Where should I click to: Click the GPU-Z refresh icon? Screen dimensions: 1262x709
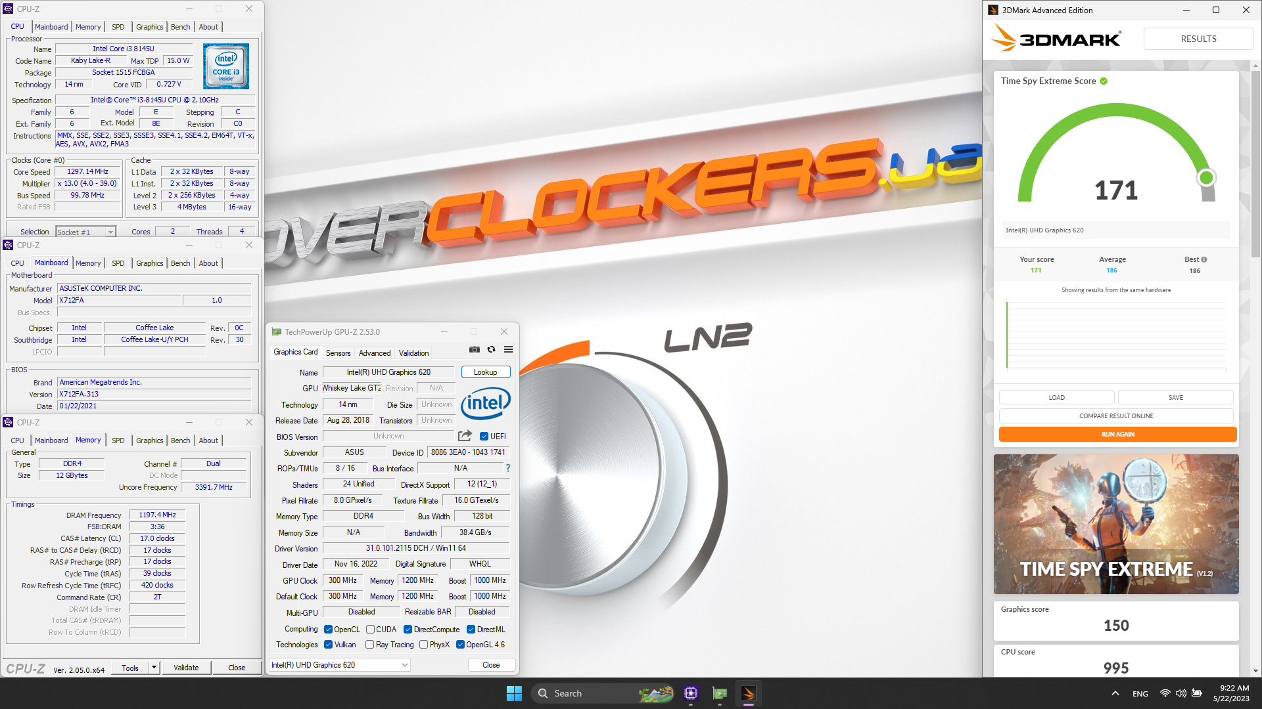tap(491, 350)
